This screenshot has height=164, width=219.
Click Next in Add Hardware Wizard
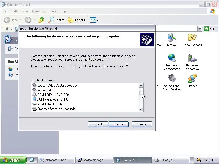pos(119,124)
